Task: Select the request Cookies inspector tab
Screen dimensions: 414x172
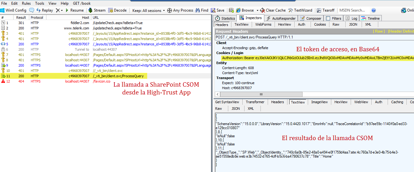Action: [320, 24]
